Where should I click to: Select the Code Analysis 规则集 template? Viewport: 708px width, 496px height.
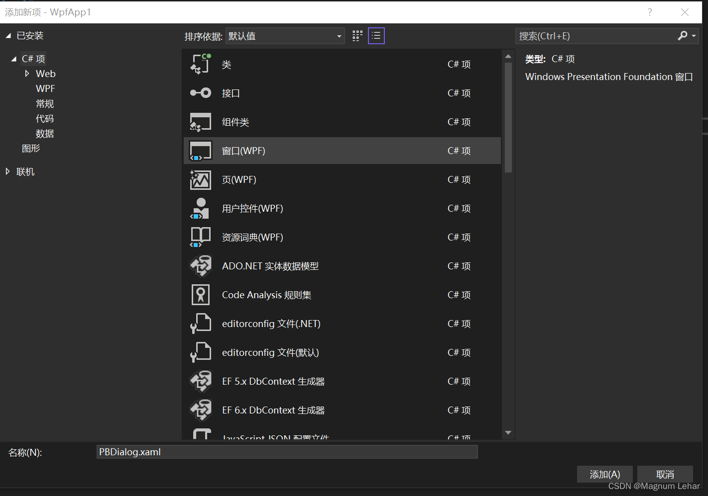(266, 295)
